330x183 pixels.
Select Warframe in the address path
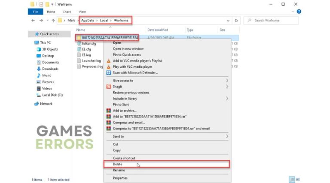click(x=121, y=20)
